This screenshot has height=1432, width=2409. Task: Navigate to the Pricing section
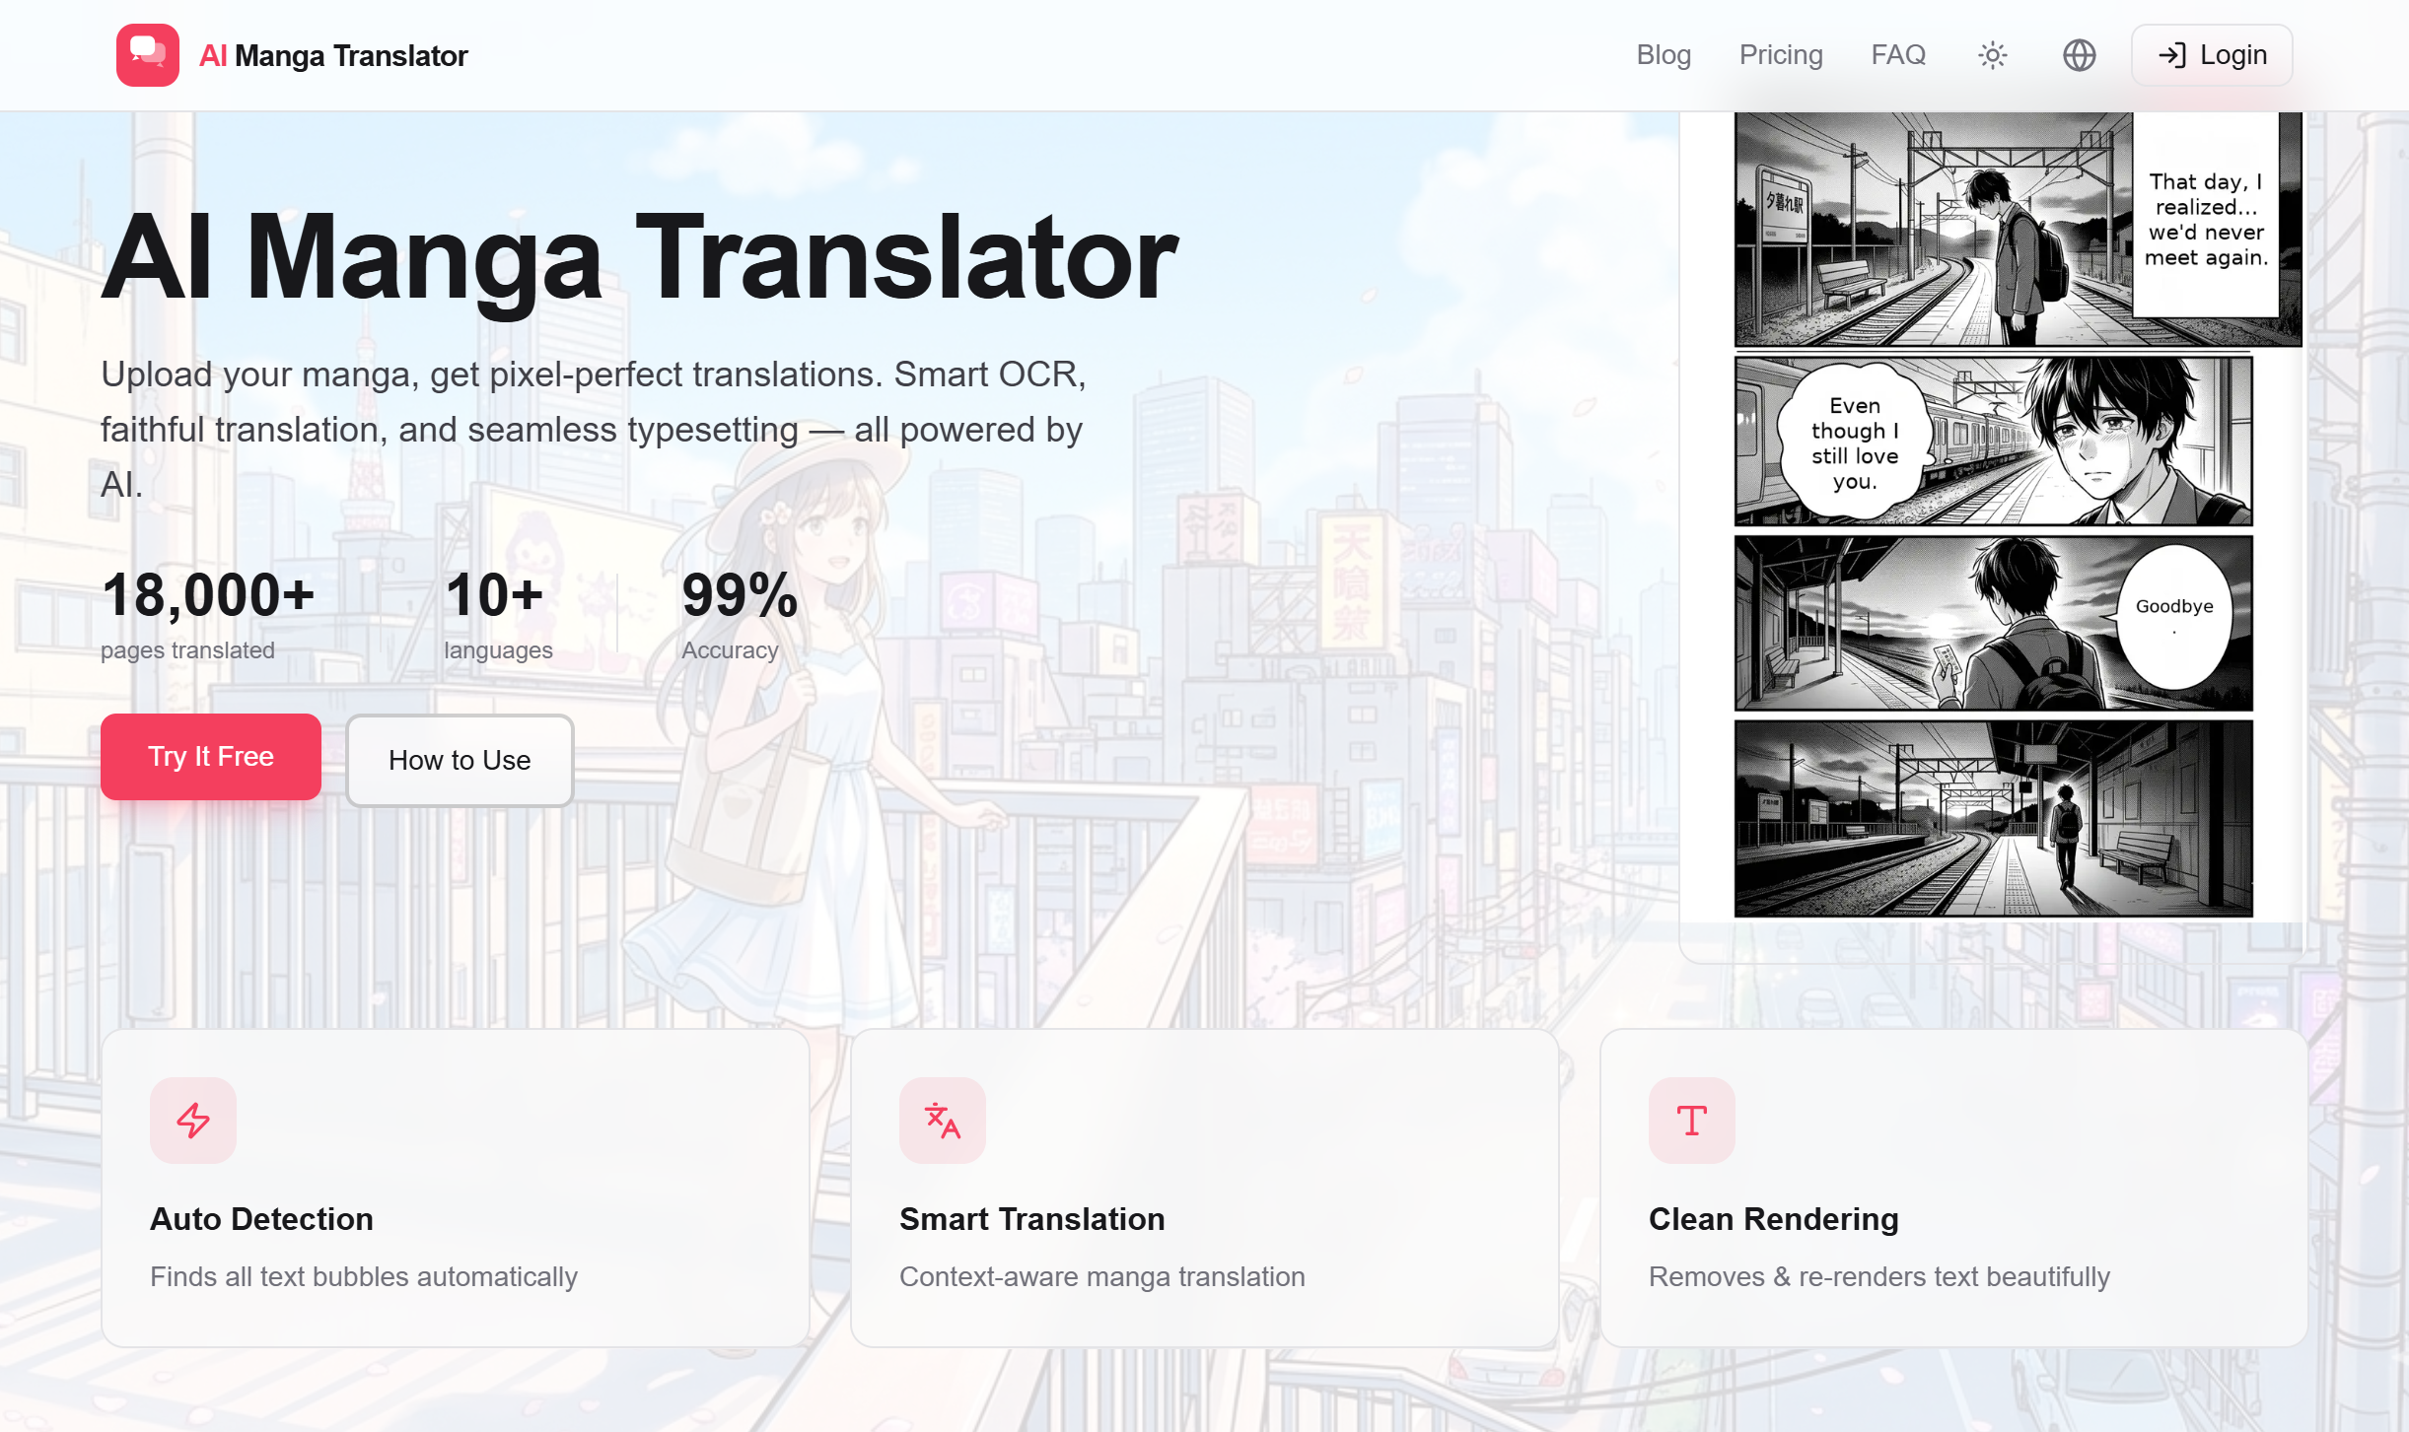click(1781, 55)
